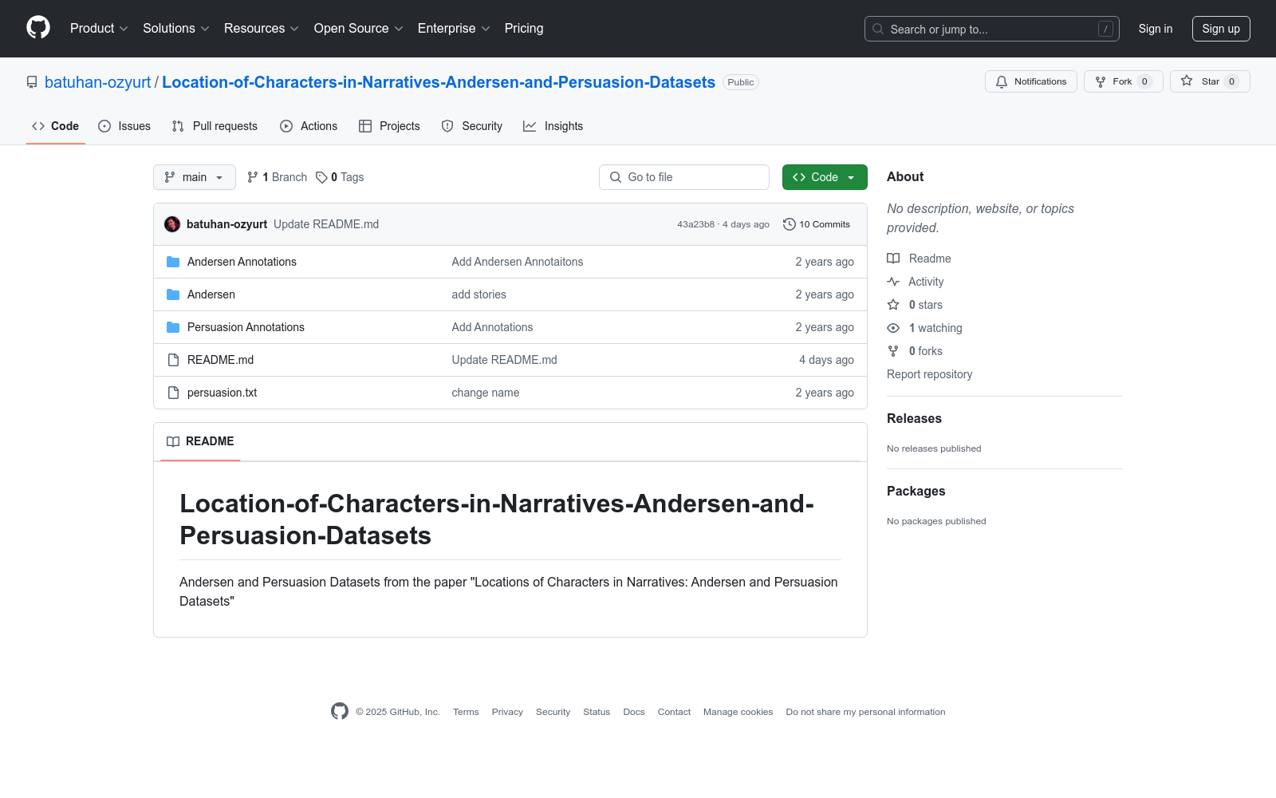Viewport: 1276px width, 798px height.
Task: Open the Pull requests tab
Action: (215, 126)
